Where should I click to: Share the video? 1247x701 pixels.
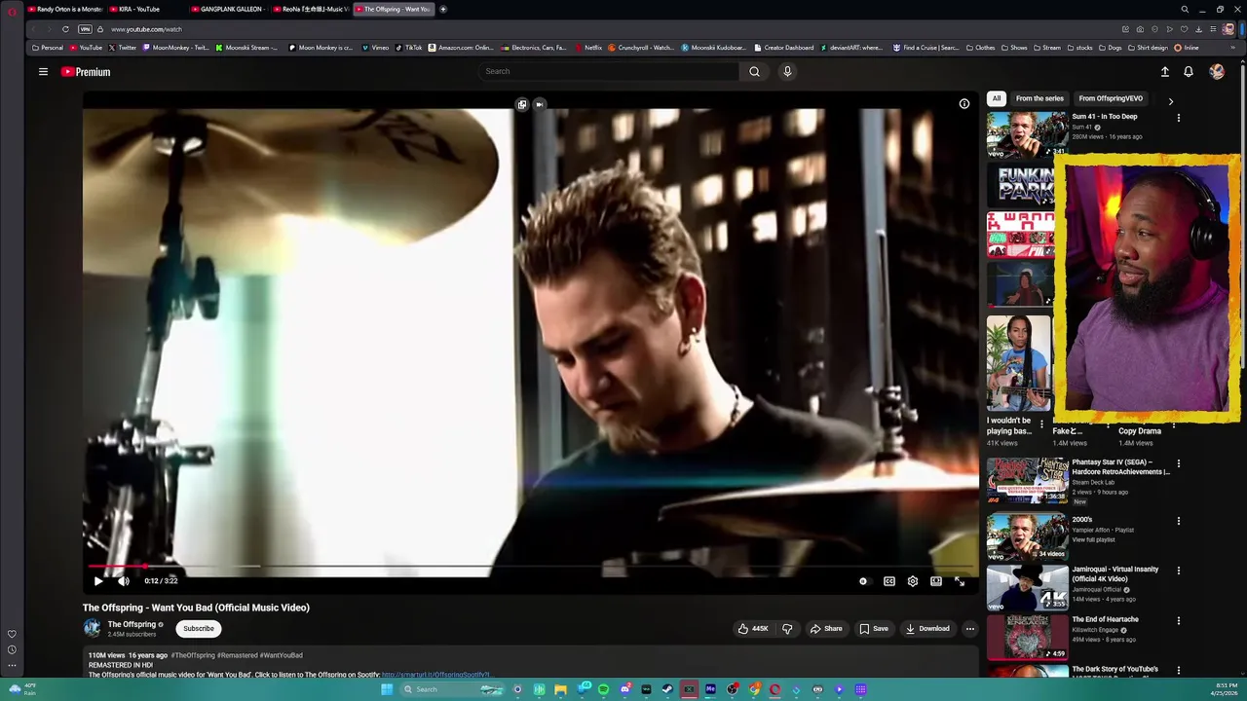826,629
